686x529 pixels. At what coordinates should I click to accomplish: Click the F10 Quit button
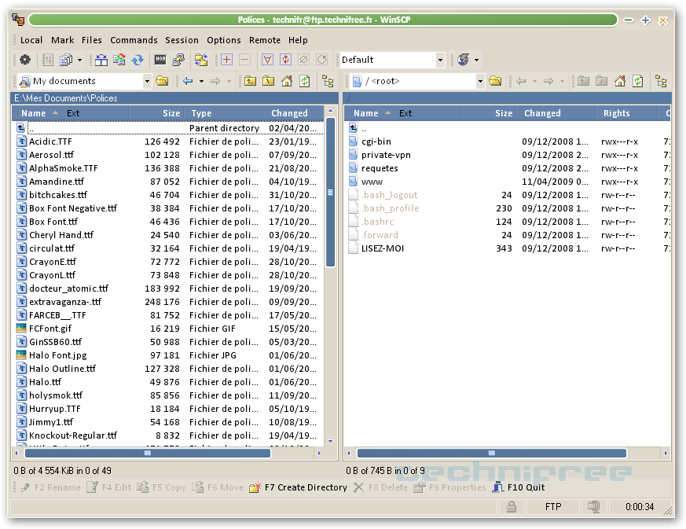[518, 487]
